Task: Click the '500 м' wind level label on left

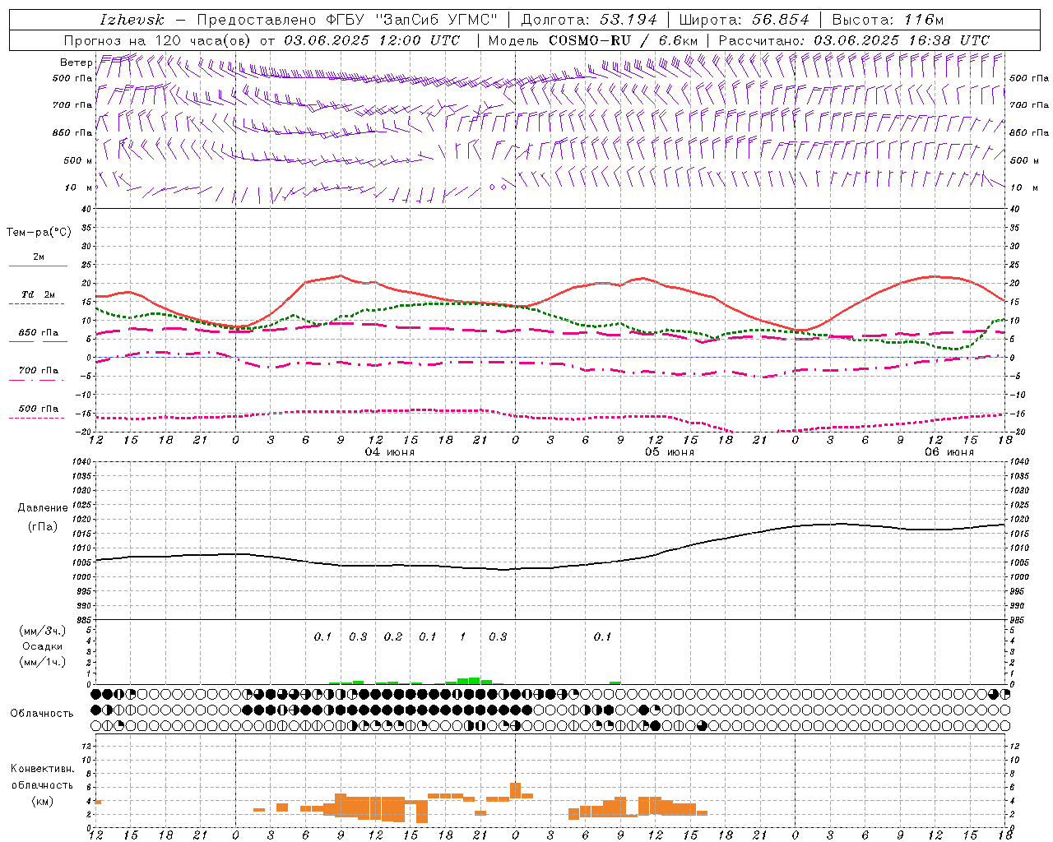Action: click(x=78, y=160)
